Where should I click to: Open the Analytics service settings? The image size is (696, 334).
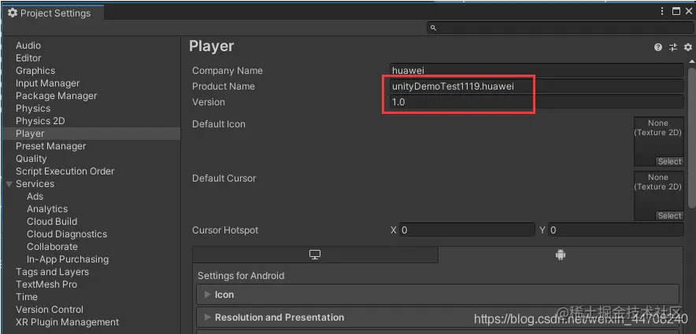tap(47, 209)
